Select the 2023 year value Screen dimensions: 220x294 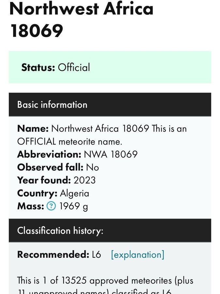click(85, 180)
